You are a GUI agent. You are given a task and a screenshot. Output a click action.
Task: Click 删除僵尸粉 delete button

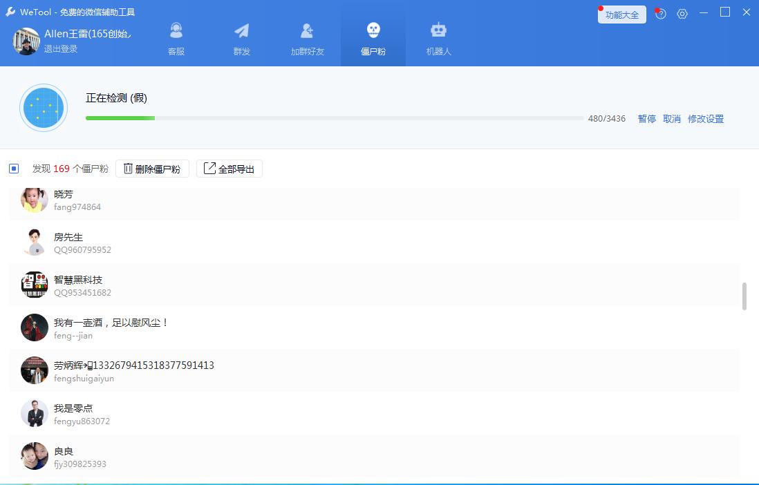[152, 169]
